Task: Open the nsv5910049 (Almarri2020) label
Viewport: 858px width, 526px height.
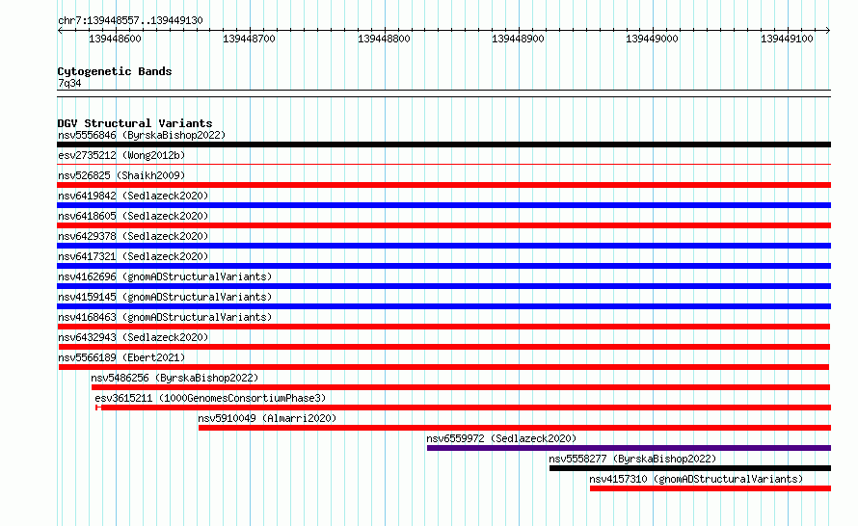Action: 267,418
